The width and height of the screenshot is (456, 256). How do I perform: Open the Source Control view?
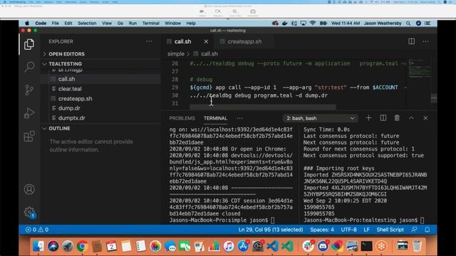[x=29, y=90]
